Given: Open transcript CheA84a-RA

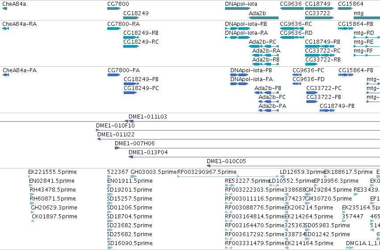Looking at the screenshot, I should click(19, 24).
